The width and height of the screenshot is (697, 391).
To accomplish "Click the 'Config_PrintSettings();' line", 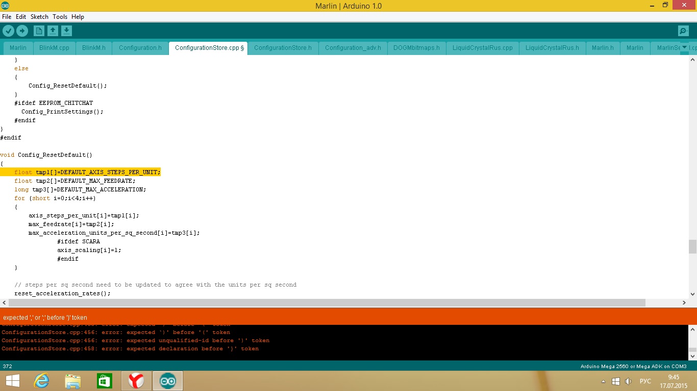I will click(x=62, y=111).
